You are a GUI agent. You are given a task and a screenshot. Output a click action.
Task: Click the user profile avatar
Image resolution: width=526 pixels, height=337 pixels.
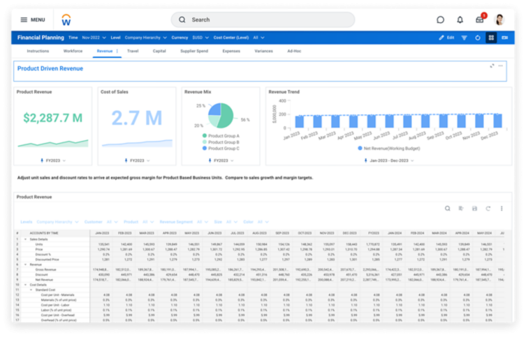pos(499,20)
